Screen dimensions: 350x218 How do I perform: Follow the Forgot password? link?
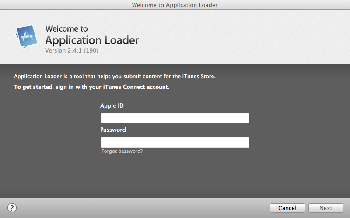pos(122,151)
